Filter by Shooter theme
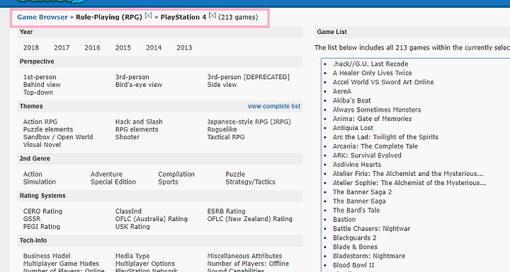The image size is (510, 272). point(127,137)
